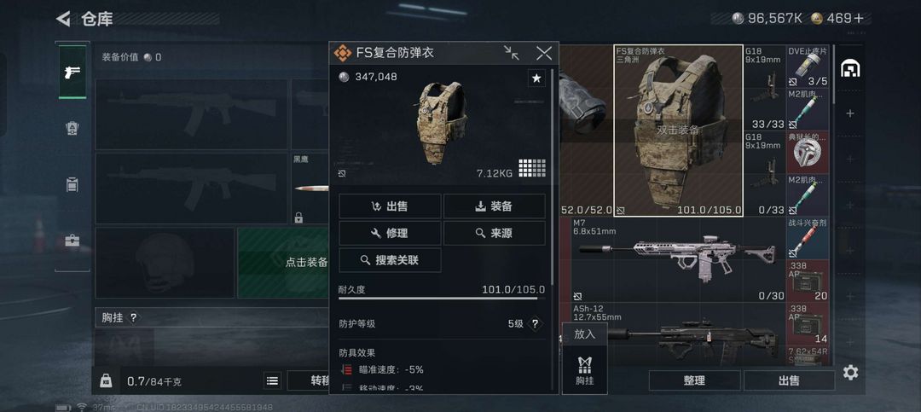Select the pistol weapons tab in sidebar
Image resolution: width=921 pixels, height=412 pixels.
click(72, 72)
